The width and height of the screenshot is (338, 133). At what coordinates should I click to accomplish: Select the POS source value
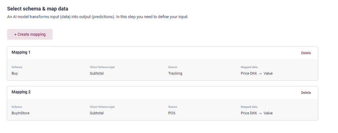click(172, 113)
